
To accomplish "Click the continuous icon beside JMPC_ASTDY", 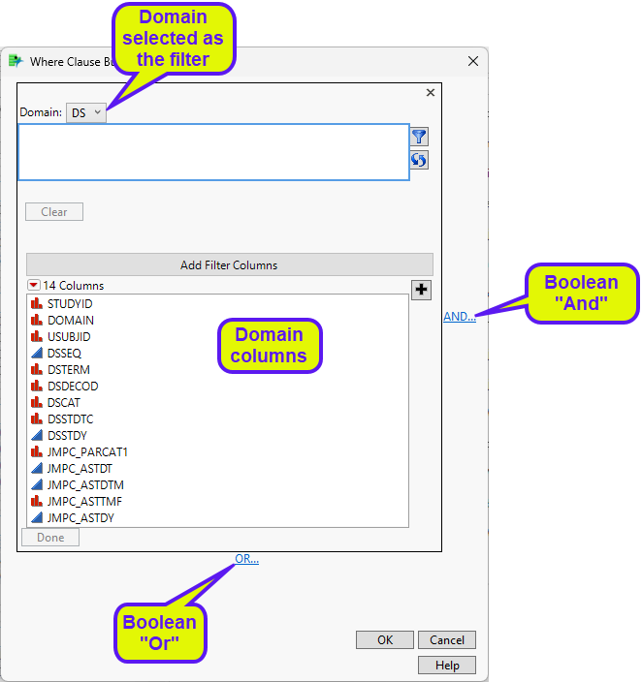I will 37,517.
